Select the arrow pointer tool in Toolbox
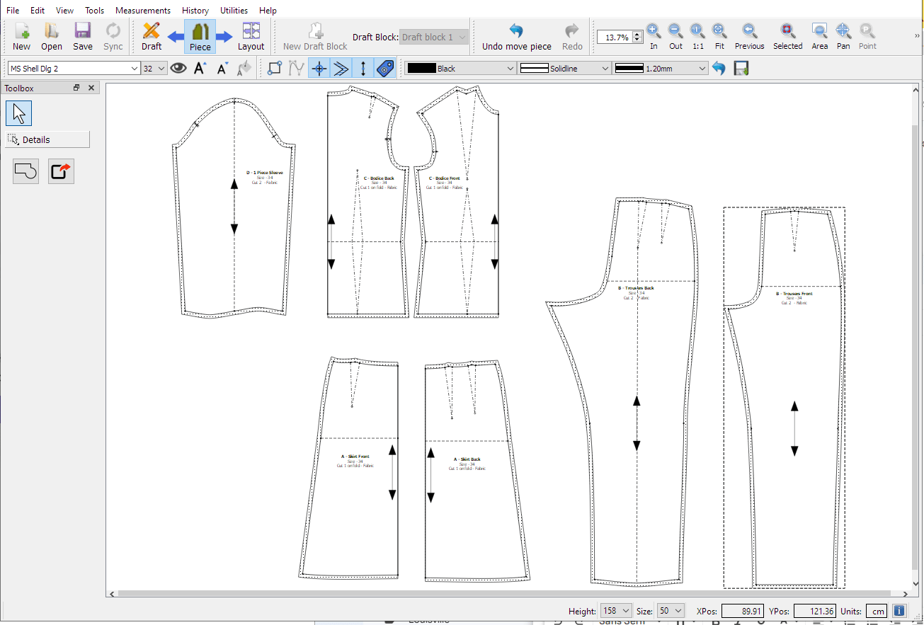 18,113
